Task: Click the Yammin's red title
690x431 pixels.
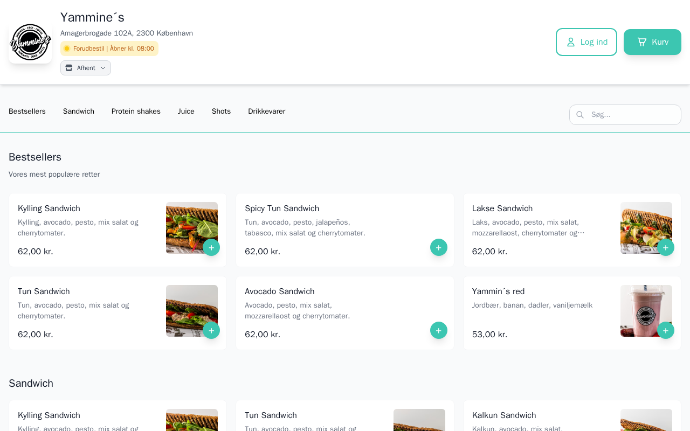Action: [499, 291]
